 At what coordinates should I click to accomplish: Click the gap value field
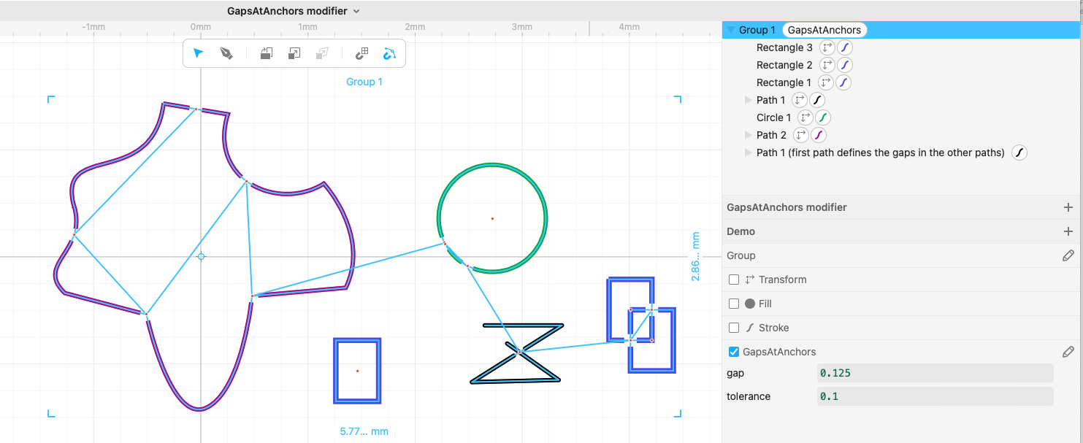pos(935,373)
